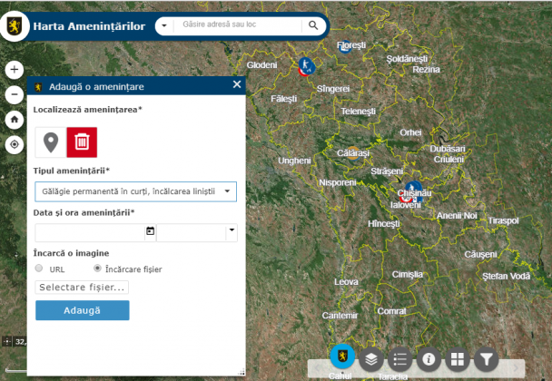The width and height of the screenshot is (552, 381).
Task: Click the 'Orhei' map label
Action: click(x=410, y=132)
